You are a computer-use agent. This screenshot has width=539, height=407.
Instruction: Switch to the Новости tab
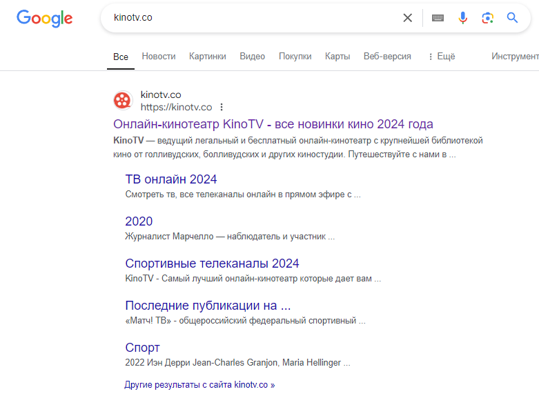(x=159, y=57)
